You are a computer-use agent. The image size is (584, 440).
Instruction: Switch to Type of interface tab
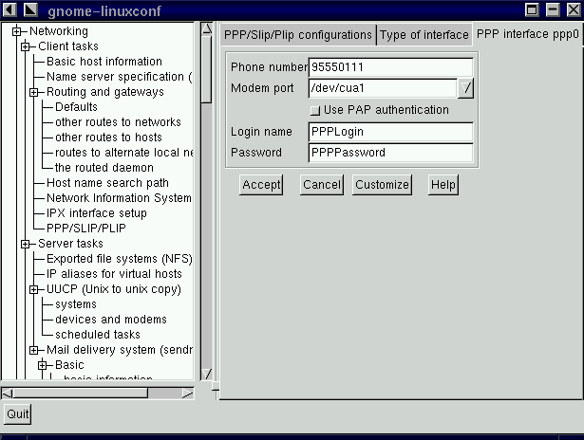click(424, 35)
